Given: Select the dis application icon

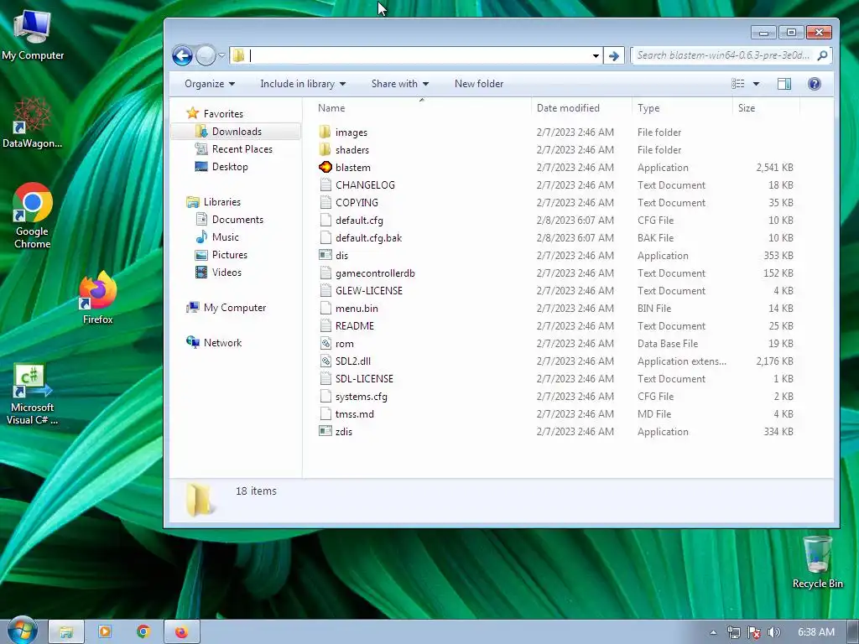Looking at the screenshot, I should click(325, 255).
